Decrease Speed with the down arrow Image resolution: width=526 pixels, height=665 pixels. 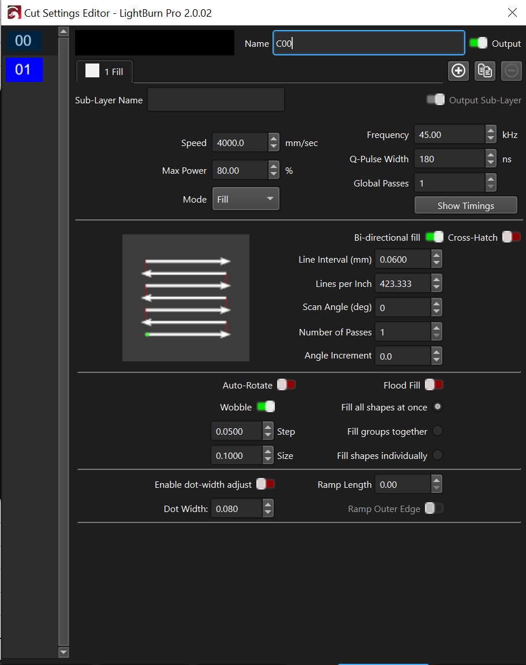274,147
